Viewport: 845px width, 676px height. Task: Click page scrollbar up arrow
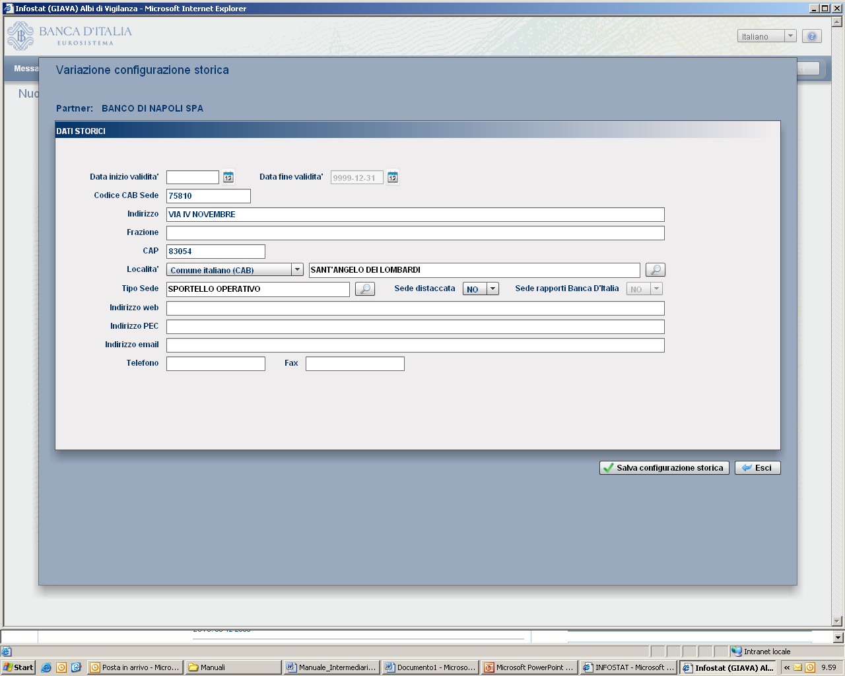coord(837,22)
